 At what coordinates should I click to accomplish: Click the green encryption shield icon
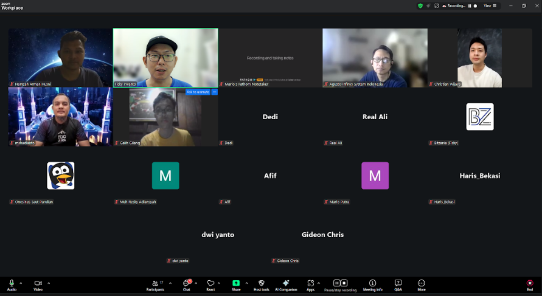point(420,5)
